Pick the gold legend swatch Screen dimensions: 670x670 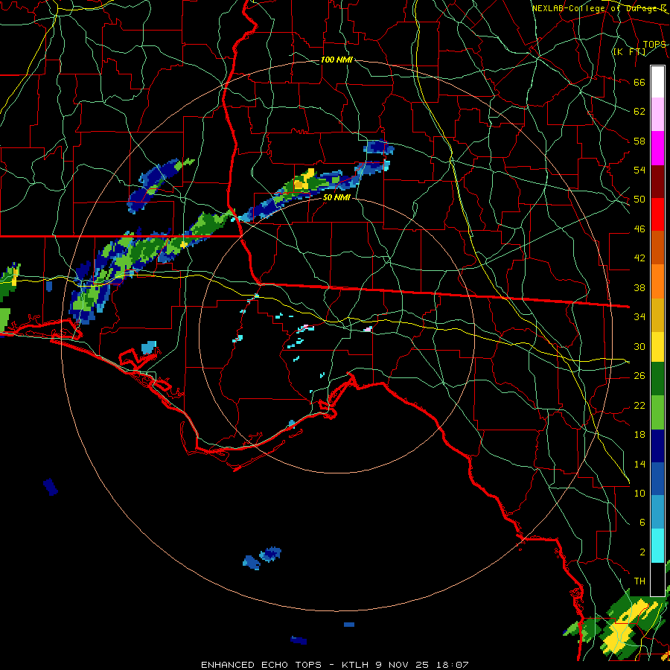(x=657, y=314)
